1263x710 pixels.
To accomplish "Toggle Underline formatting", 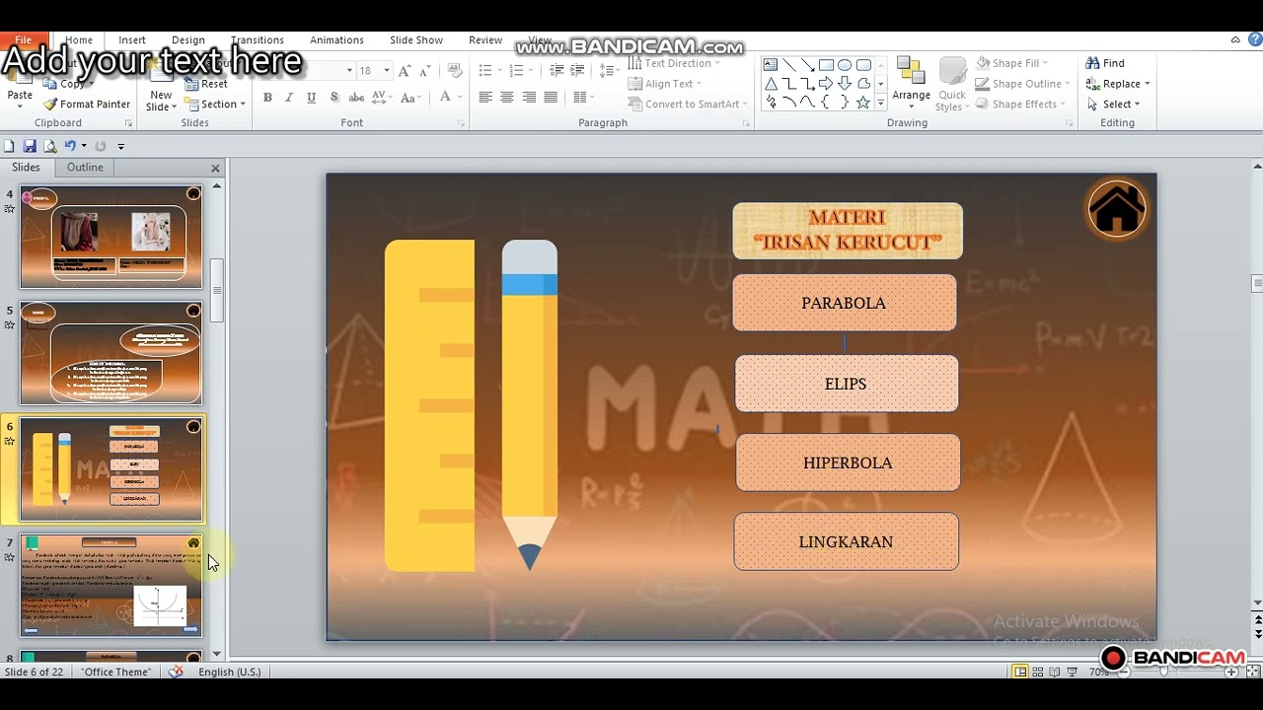I will click(311, 97).
